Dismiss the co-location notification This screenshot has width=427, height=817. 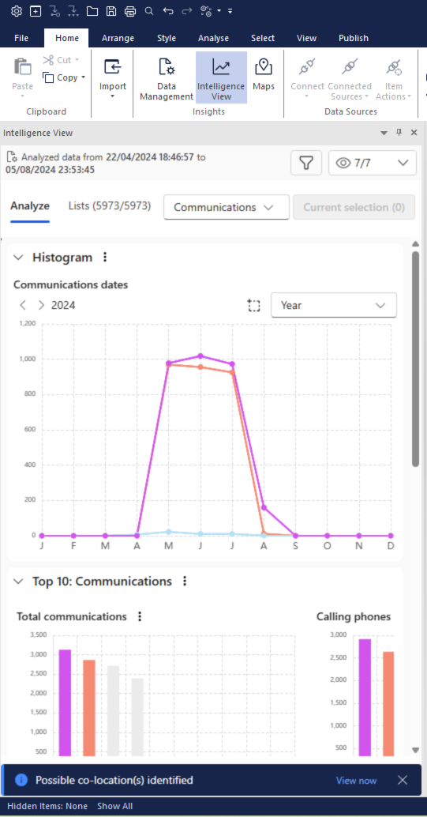403,780
